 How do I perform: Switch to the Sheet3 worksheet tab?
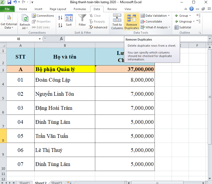pos(56,183)
